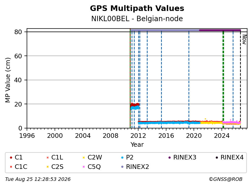Screen dimensions: 252x187
Task: Click the C1 dark red legend marker
Action: pyautogui.click(x=11, y=157)
